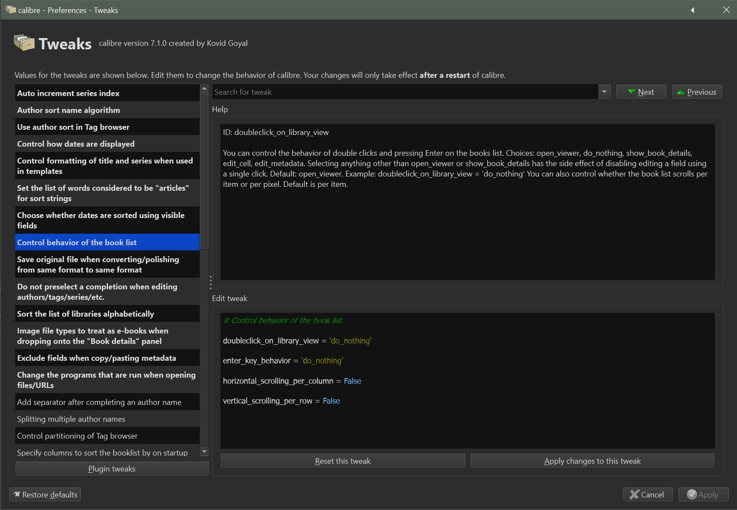The image size is (737, 510).
Task: Cancel the Tweaks dialog
Action: (647, 494)
